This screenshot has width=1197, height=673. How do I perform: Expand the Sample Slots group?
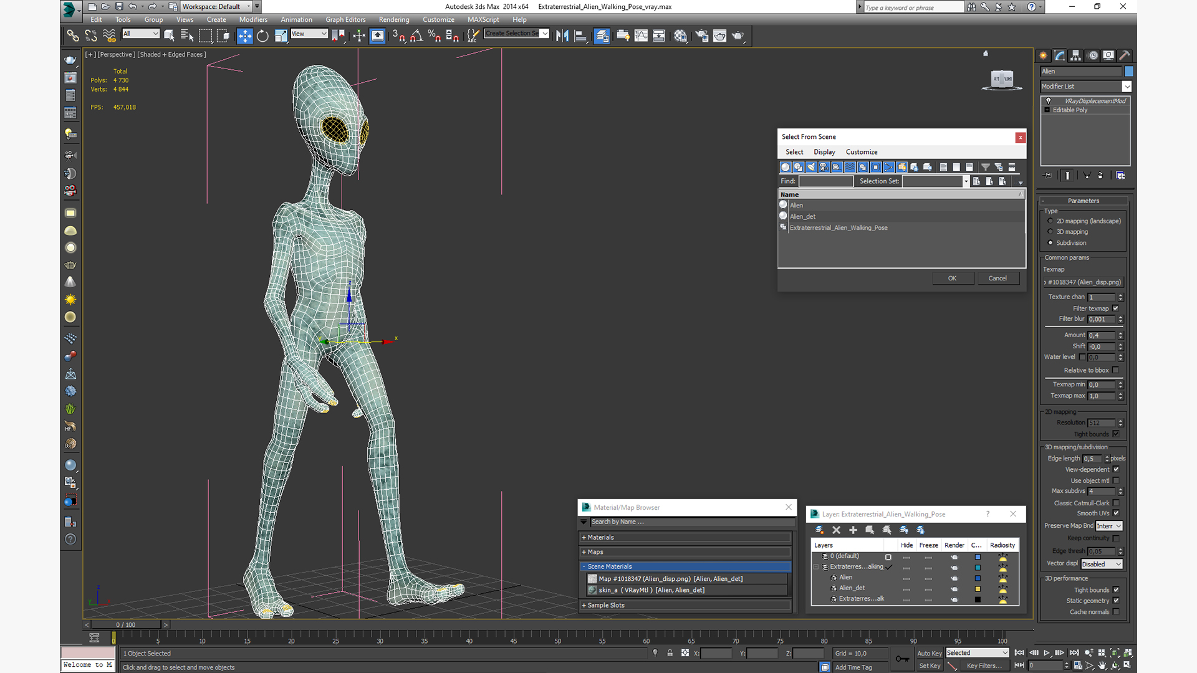[685, 605]
